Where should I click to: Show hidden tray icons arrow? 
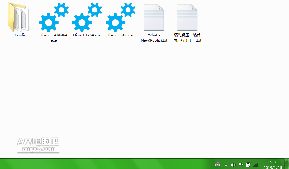coord(226,165)
